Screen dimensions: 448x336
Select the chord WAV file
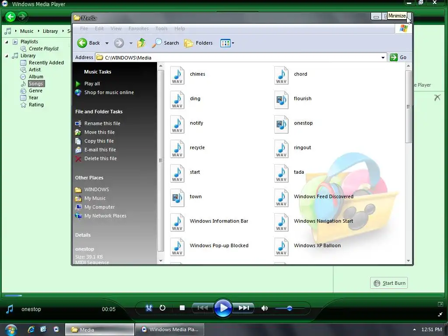[x=291, y=75]
